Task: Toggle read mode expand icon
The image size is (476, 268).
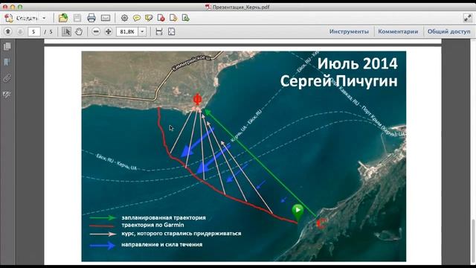Action: [x=468, y=18]
